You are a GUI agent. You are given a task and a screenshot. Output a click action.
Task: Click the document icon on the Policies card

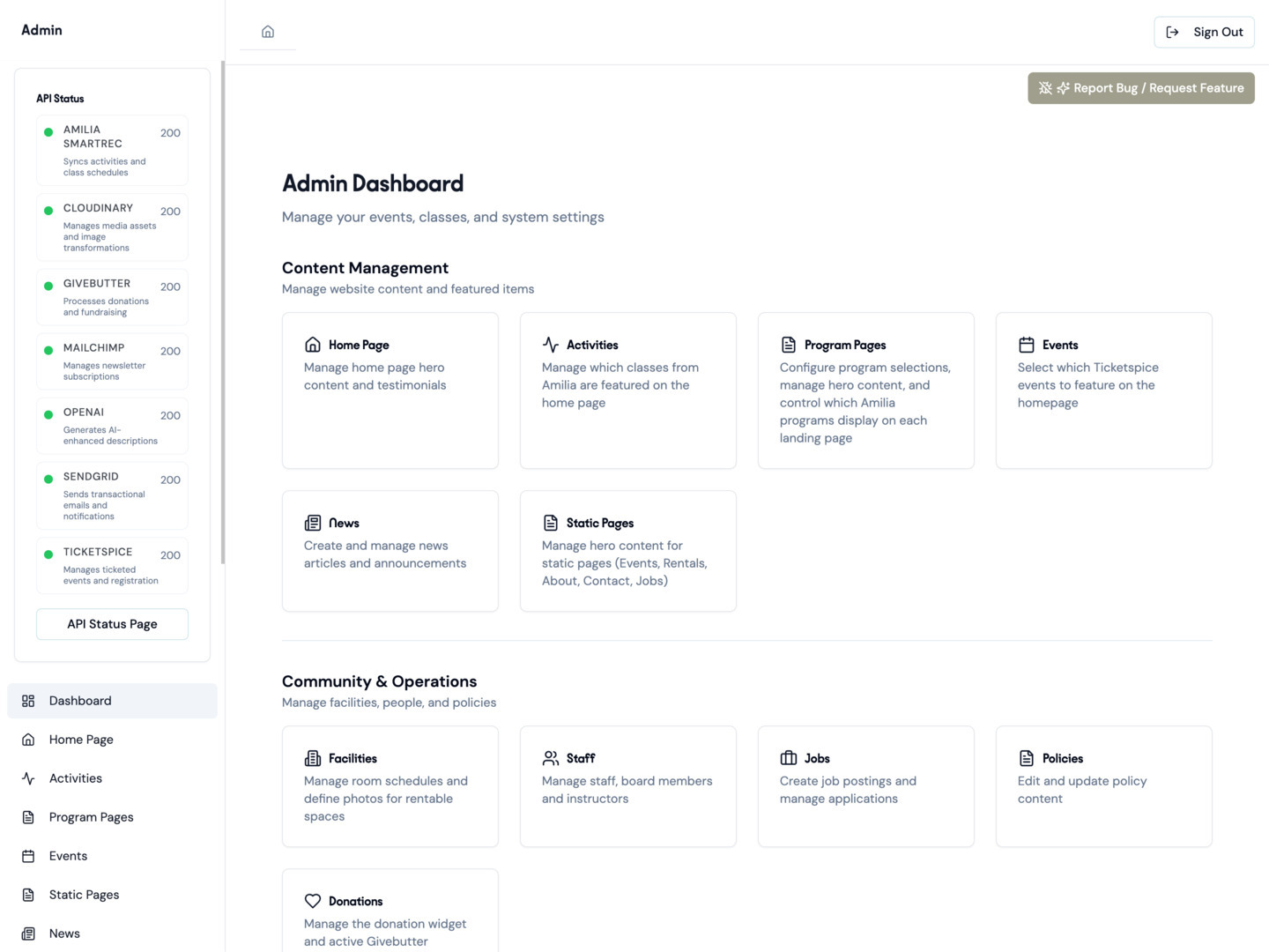pyautogui.click(x=1027, y=758)
